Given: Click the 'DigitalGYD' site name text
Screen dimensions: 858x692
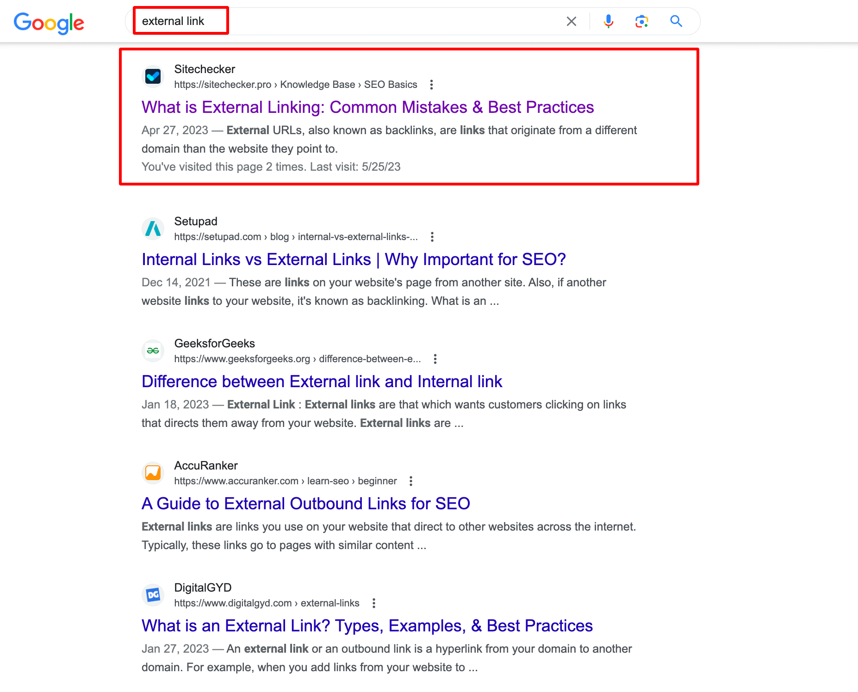Looking at the screenshot, I should click(203, 588).
